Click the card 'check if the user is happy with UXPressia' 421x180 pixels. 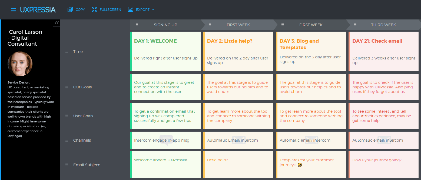coord(383,87)
